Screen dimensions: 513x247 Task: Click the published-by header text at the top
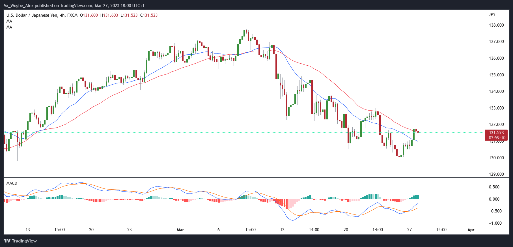(x=74, y=6)
